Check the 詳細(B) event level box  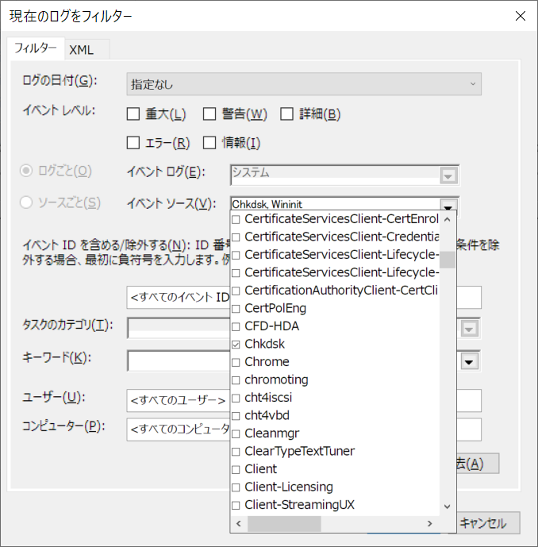(x=286, y=114)
